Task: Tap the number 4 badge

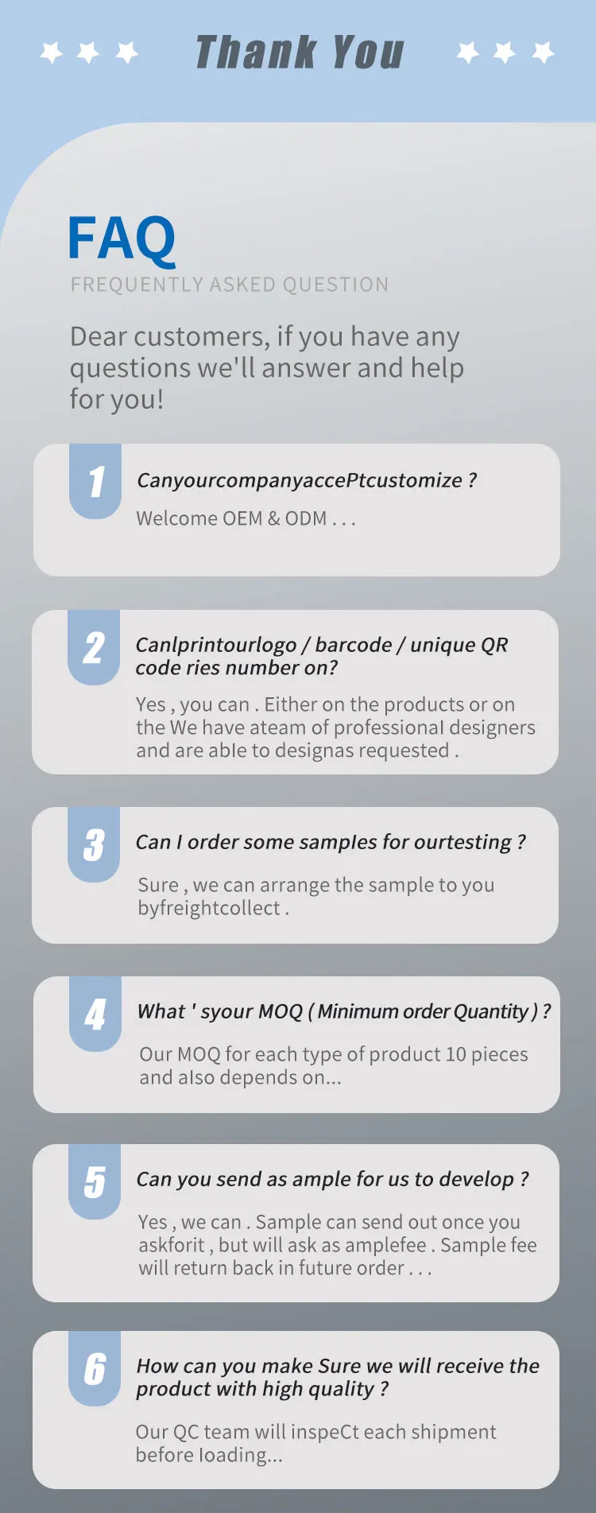Action: point(95,1014)
